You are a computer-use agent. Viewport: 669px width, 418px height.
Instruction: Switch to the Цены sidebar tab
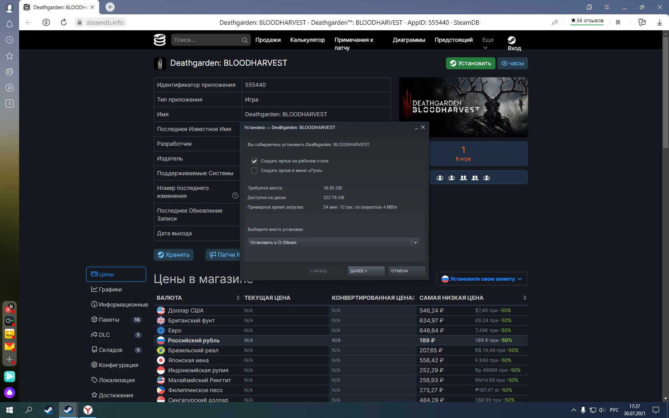116,274
